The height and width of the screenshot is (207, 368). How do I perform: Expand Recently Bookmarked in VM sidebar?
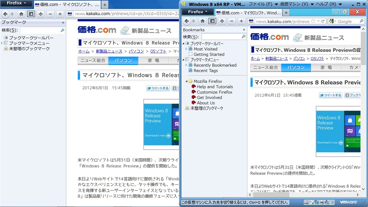coord(187,65)
